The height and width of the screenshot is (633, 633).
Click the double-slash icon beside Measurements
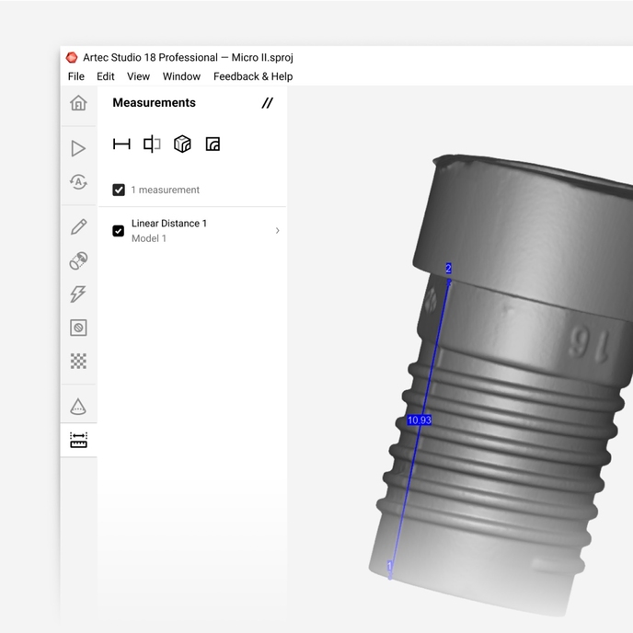coord(267,103)
